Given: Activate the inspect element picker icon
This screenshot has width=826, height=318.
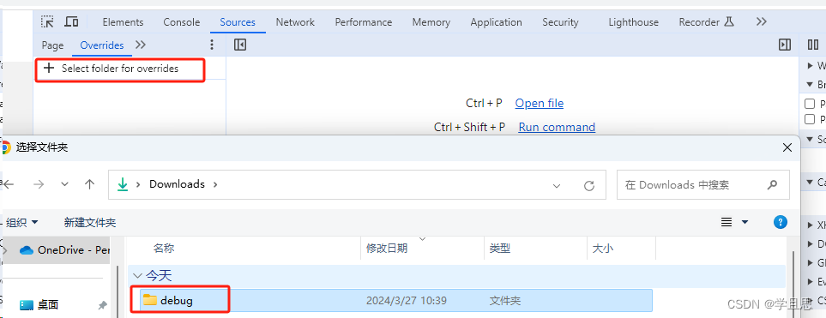Looking at the screenshot, I should coord(47,21).
